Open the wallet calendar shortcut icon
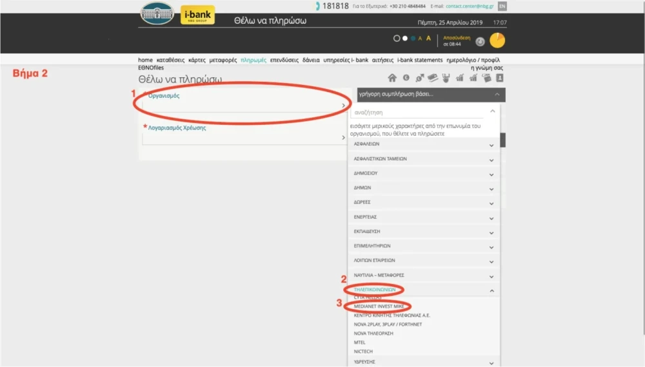The image size is (645, 367). coord(486,78)
